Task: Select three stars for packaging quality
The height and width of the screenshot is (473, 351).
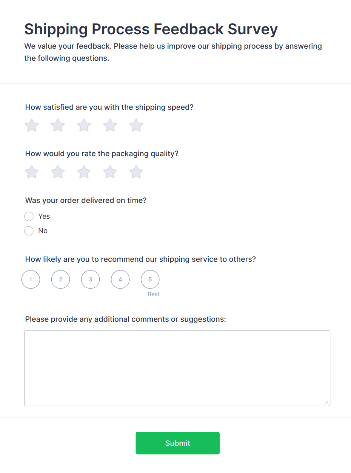Action: [x=84, y=172]
